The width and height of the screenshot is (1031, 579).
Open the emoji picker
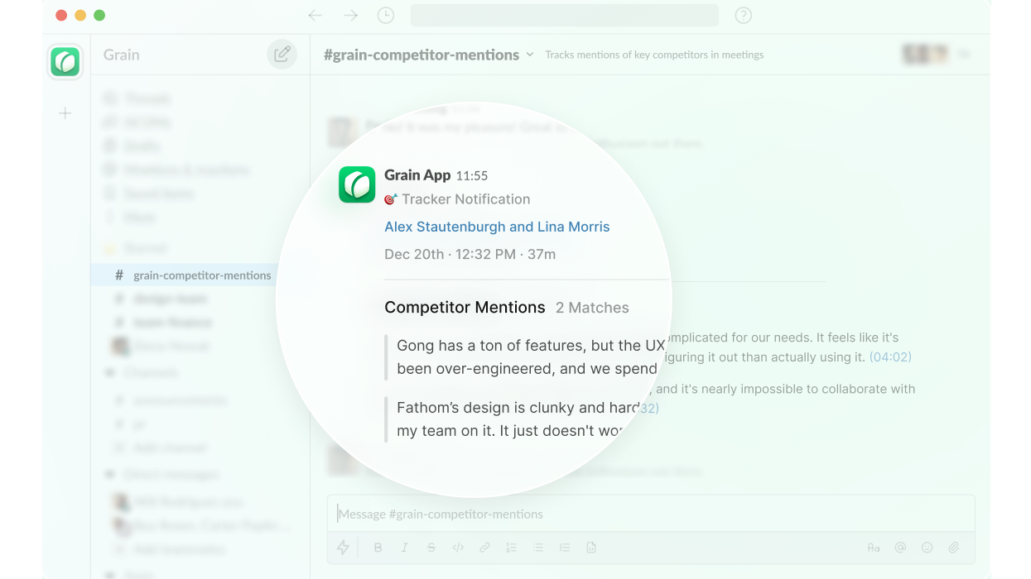coord(927,547)
